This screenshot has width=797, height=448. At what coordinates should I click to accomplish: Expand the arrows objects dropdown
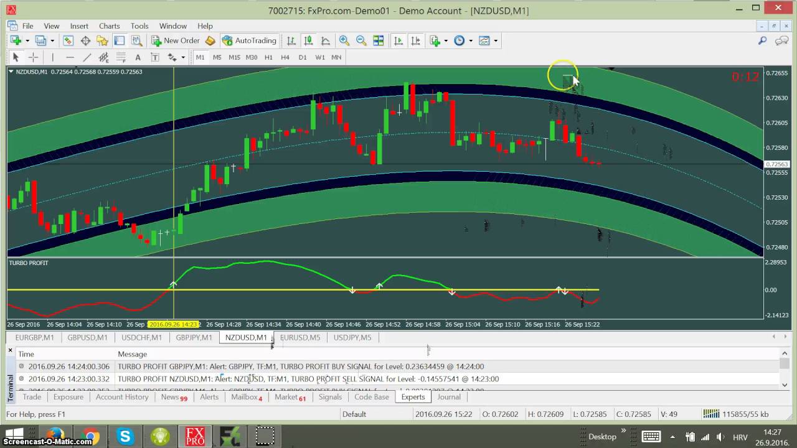click(x=182, y=57)
